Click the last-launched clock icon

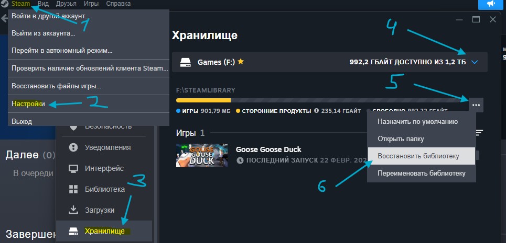[x=240, y=160]
